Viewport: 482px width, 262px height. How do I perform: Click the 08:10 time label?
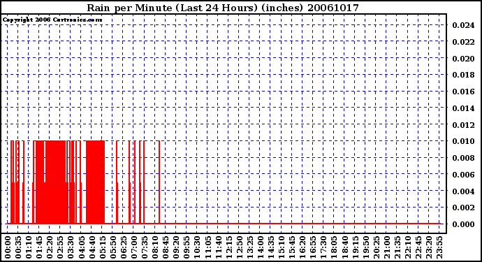coord(155,247)
